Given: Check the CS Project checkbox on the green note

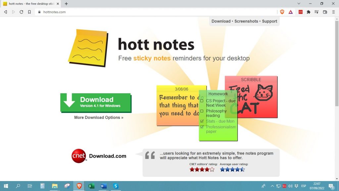Looking at the screenshot, I should tap(202, 101).
